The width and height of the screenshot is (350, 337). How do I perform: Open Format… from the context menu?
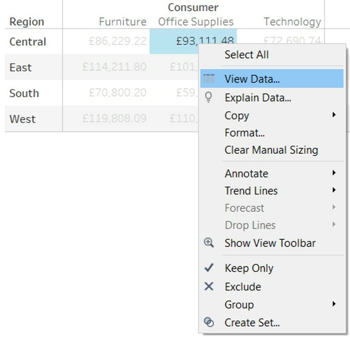(244, 133)
